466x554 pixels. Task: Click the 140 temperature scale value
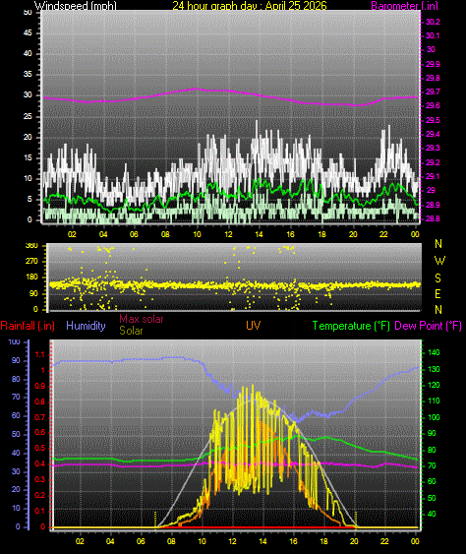[434, 352]
